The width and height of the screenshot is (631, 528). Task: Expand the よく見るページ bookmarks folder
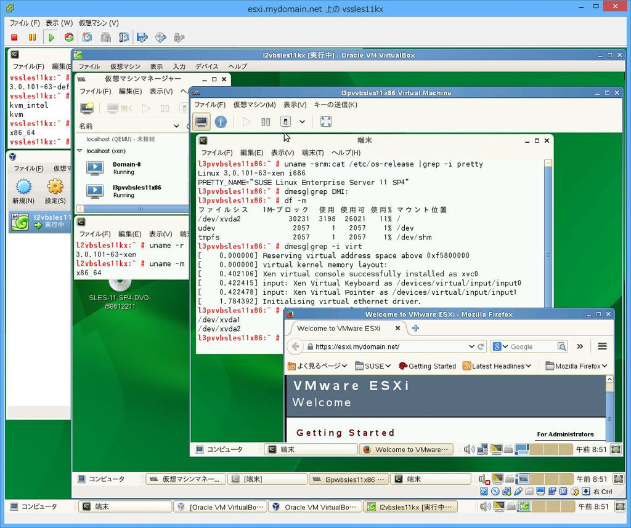tap(317, 366)
